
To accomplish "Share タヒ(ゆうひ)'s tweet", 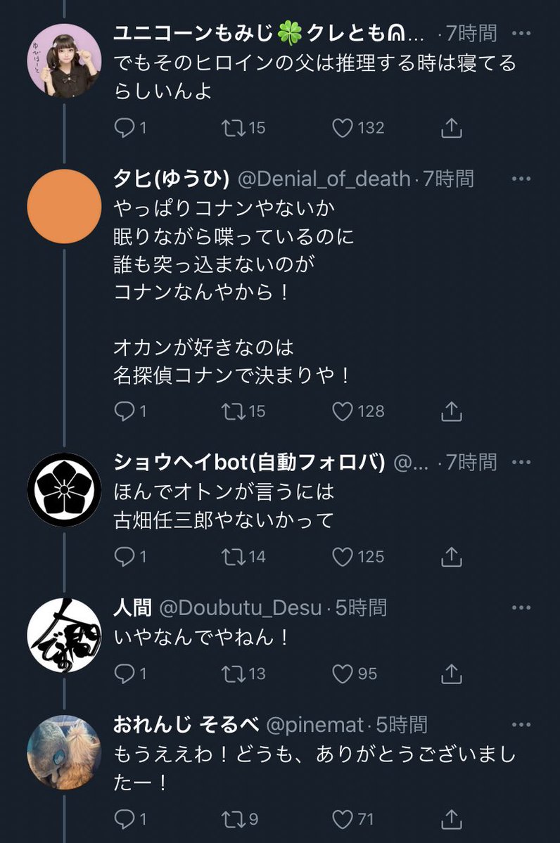I will [x=451, y=411].
